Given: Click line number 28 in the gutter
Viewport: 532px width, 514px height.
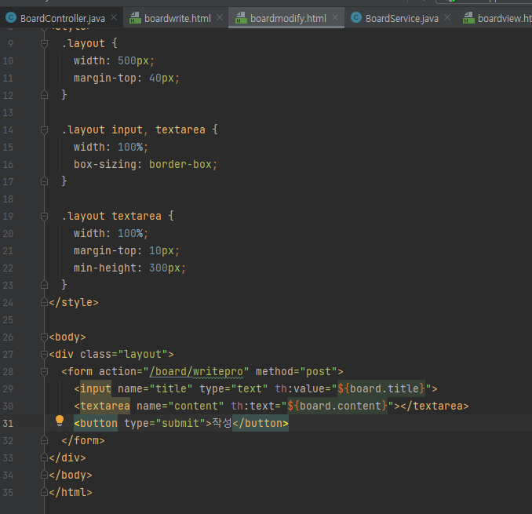Looking at the screenshot, I should click(8, 371).
